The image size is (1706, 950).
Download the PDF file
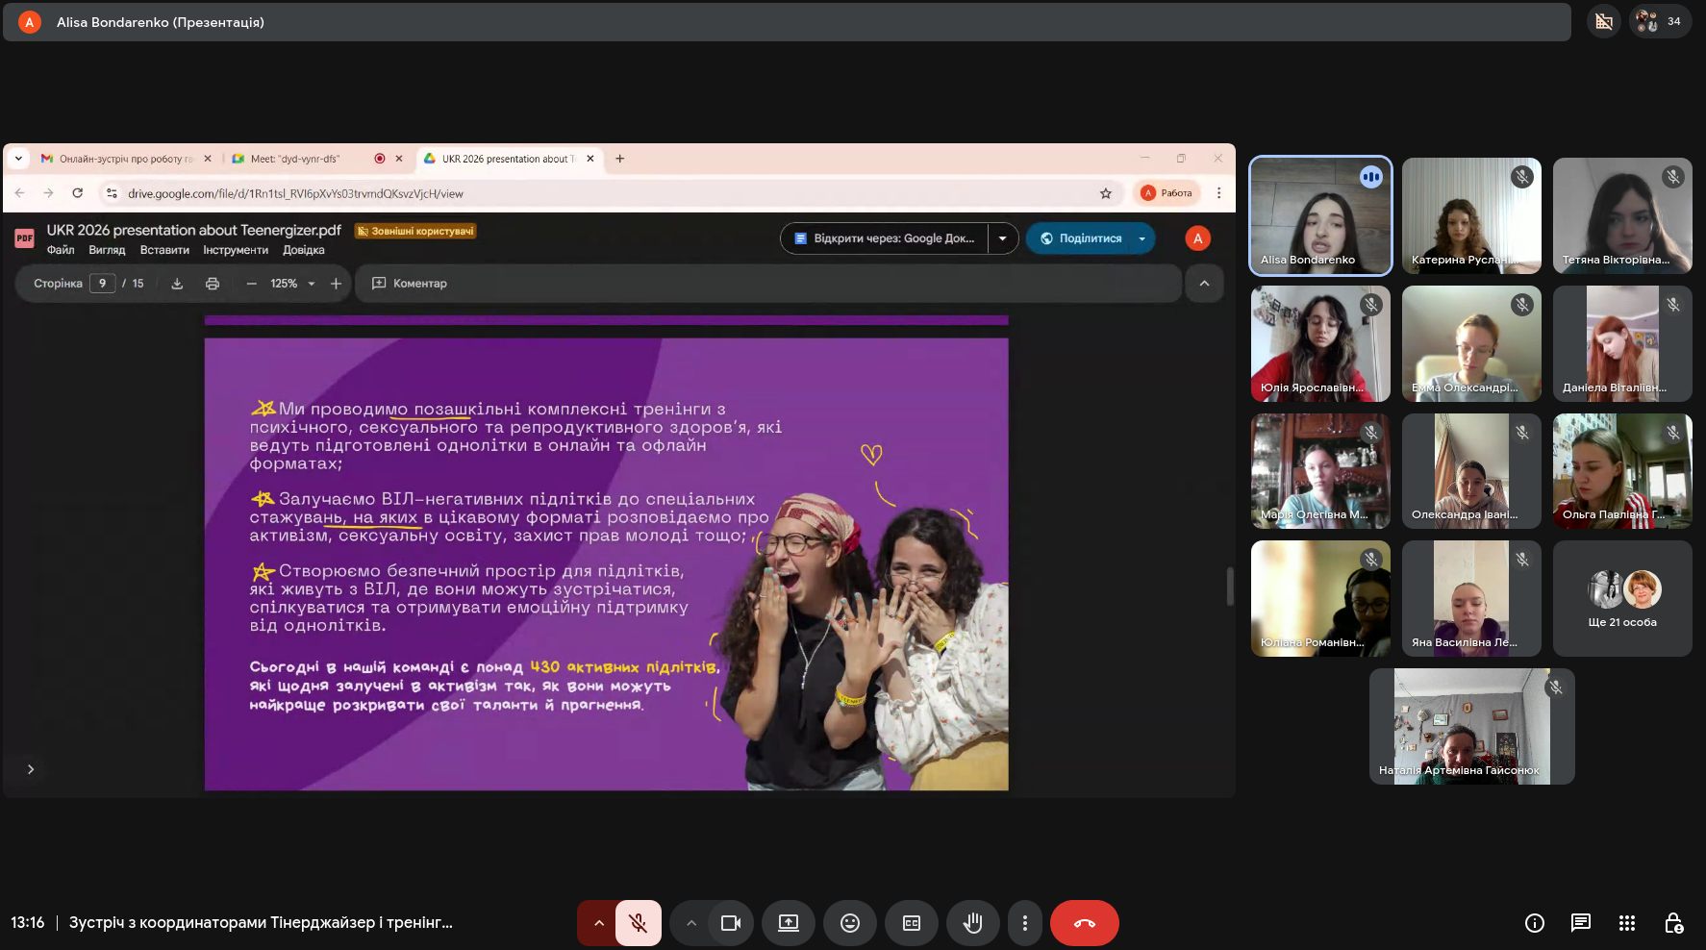tap(177, 284)
